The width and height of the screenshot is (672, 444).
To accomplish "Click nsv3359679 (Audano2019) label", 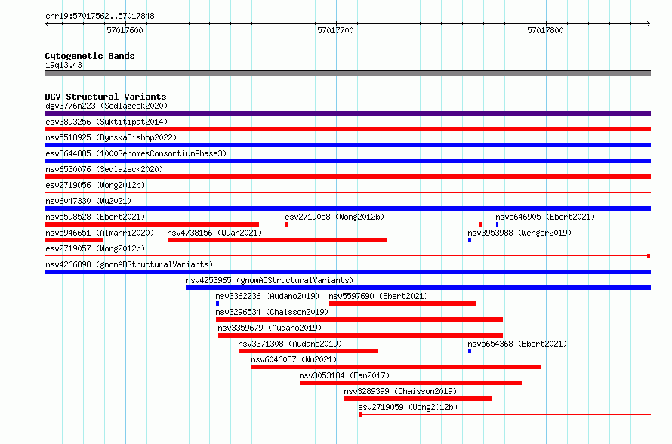I will (x=270, y=328).
